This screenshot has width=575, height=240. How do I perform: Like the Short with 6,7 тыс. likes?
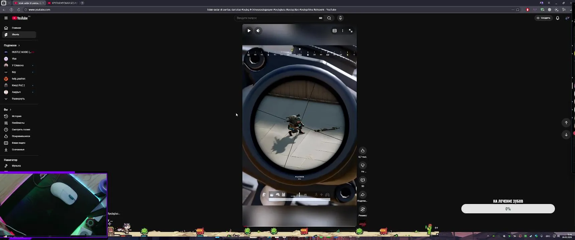(363, 151)
